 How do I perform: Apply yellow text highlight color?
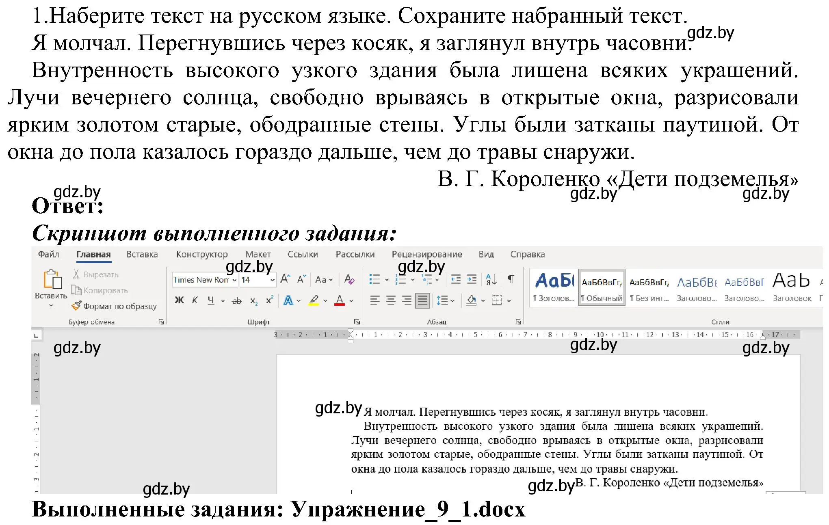click(314, 300)
